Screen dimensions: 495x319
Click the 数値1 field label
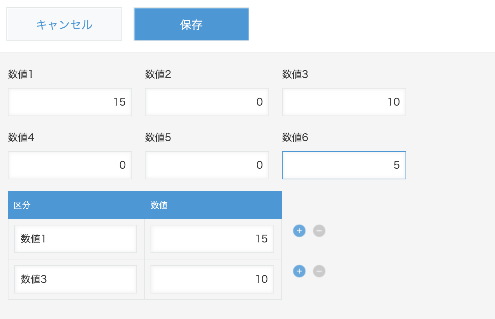20,74
